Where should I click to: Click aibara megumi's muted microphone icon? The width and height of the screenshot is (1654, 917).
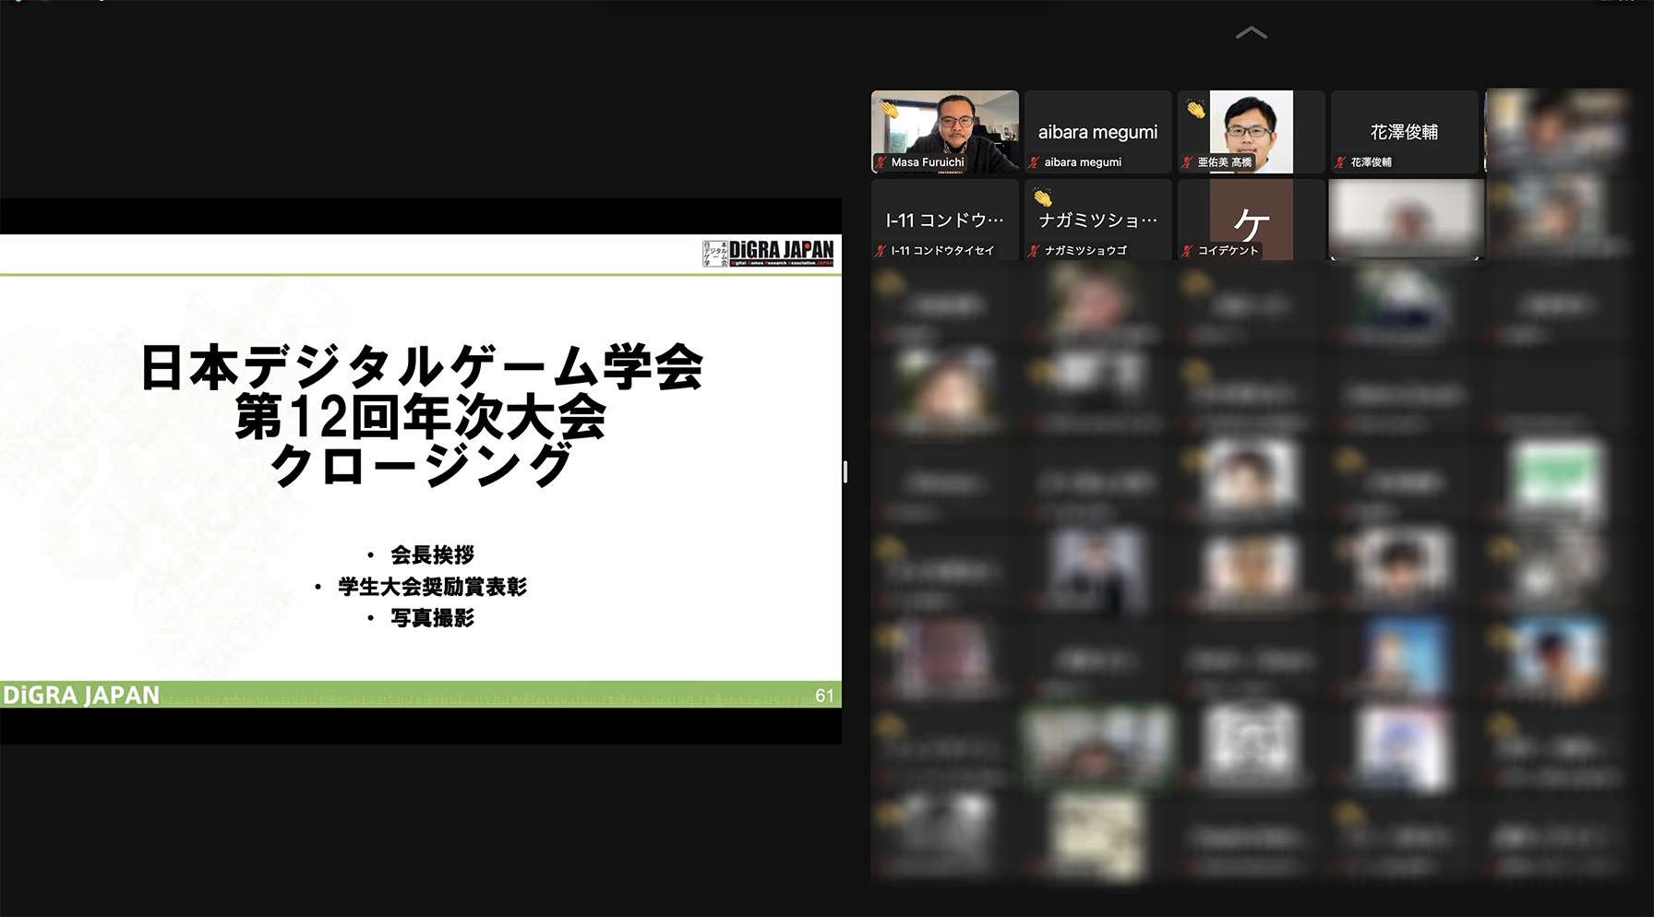[1034, 162]
